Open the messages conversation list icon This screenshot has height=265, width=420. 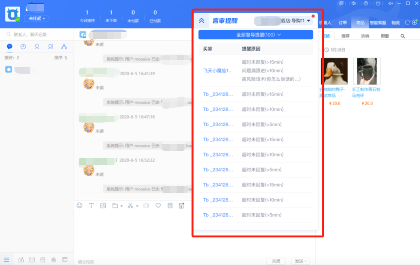[10, 47]
